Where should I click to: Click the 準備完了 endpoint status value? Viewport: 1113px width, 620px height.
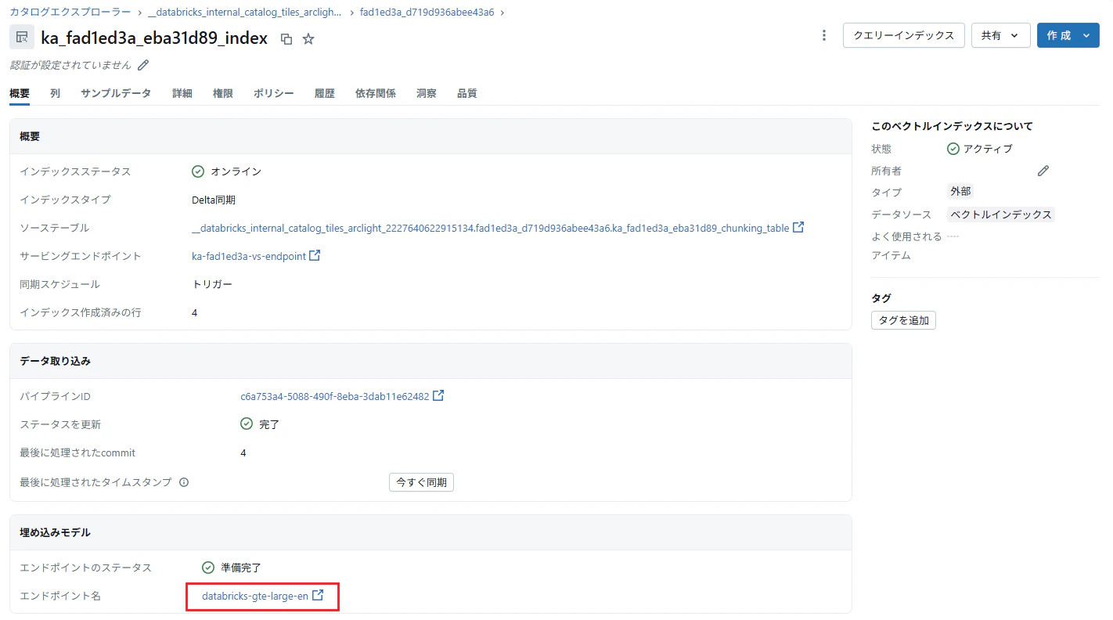pos(241,568)
